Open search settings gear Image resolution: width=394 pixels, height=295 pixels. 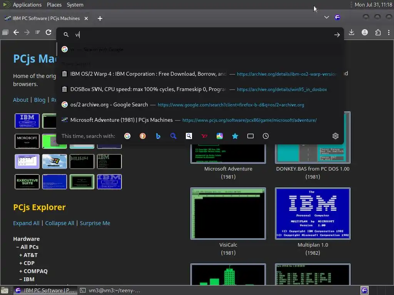click(336, 136)
